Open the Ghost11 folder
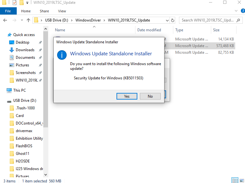 pyautogui.click(x=22, y=154)
